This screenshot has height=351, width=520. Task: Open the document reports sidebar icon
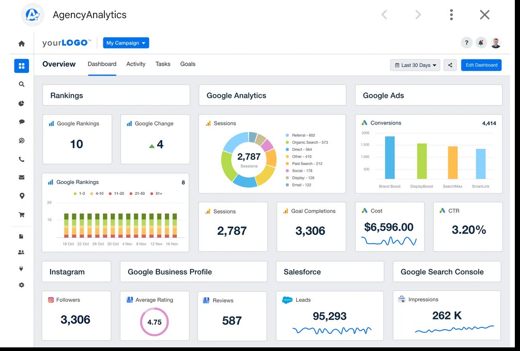pyautogui.click(x=21, y=236)
